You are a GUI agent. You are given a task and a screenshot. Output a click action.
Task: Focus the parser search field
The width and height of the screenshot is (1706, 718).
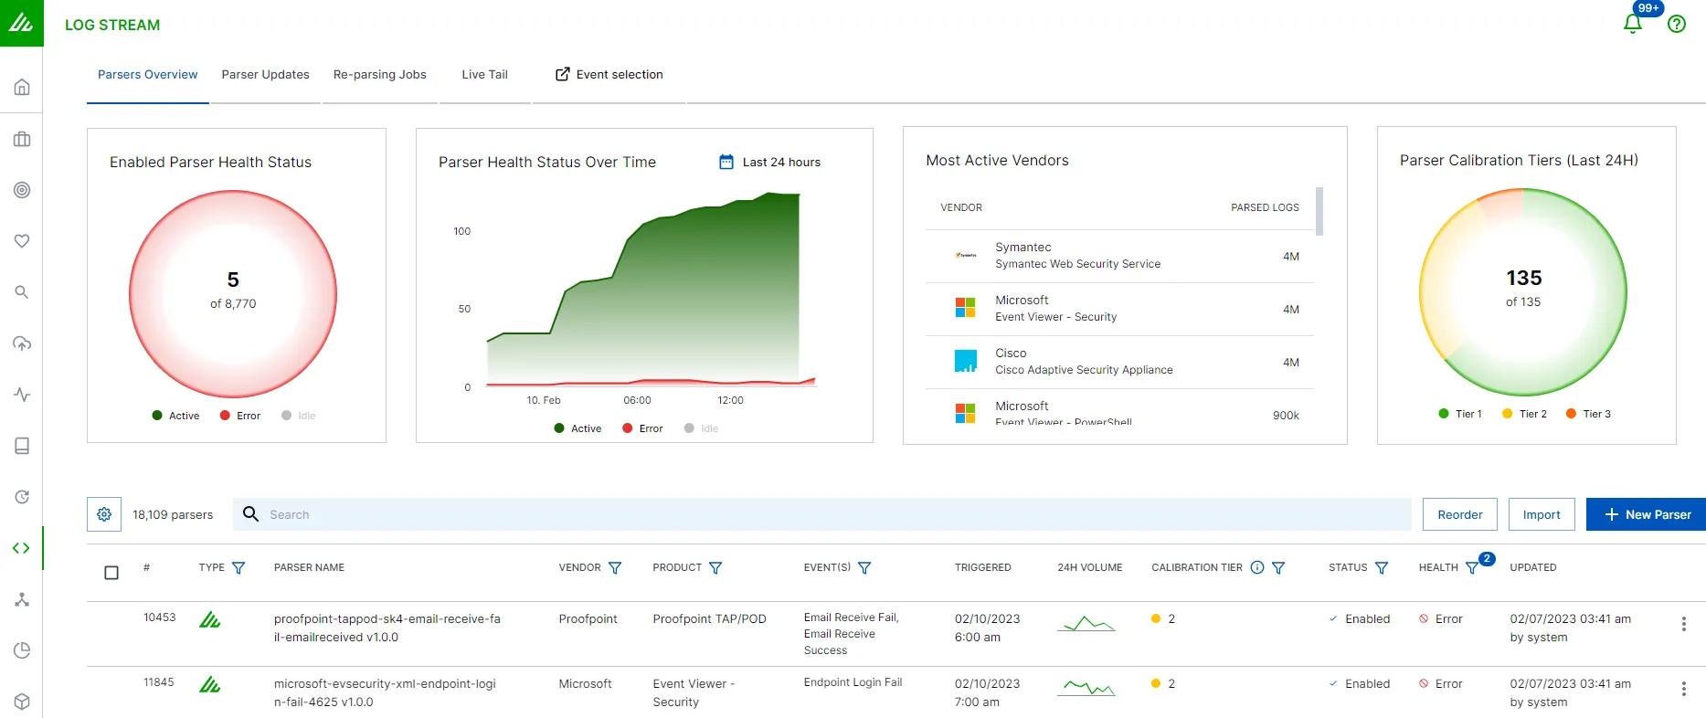[x=822, y=514]
